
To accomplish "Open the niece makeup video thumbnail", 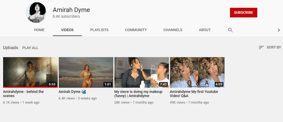I will 141,72.
